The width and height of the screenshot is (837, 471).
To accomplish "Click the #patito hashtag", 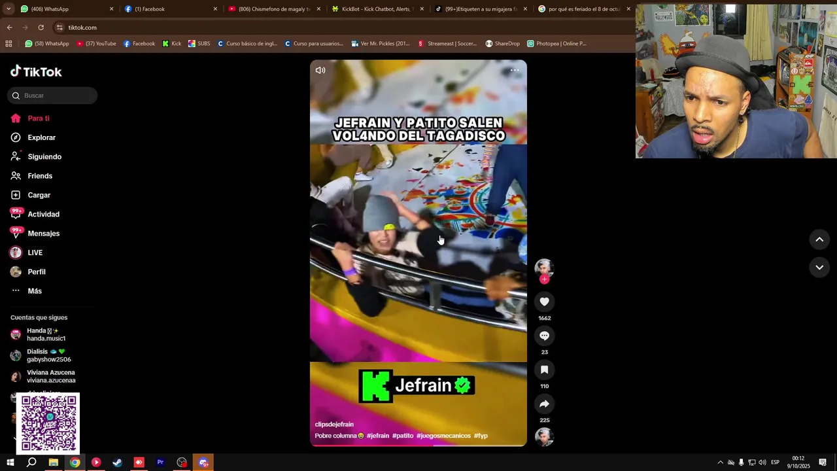I will 403,436.
